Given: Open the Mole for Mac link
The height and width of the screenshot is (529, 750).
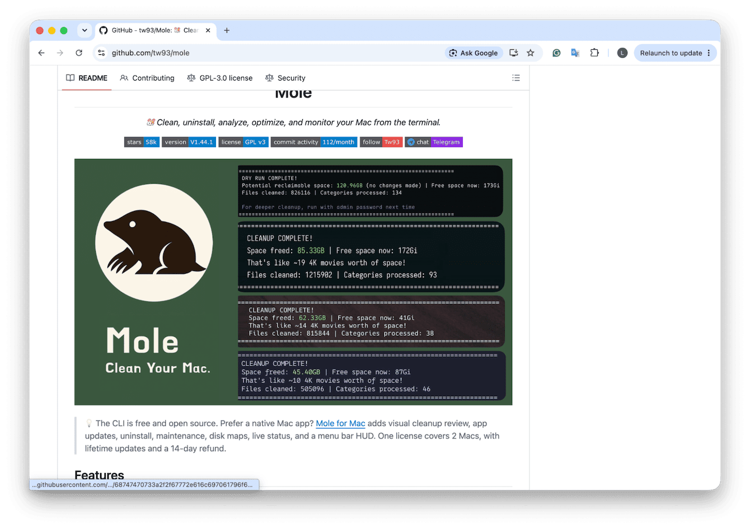Looking at the screenshot, I should pyautogui.click(x=340, y=423).
